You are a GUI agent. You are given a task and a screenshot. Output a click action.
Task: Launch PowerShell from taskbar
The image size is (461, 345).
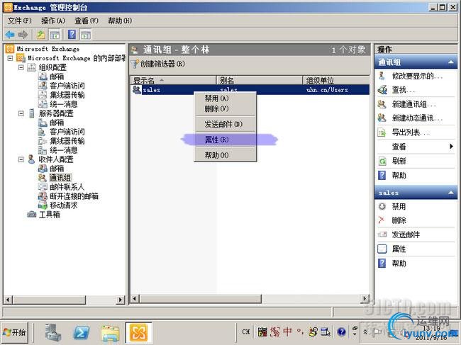click(82, 333)
